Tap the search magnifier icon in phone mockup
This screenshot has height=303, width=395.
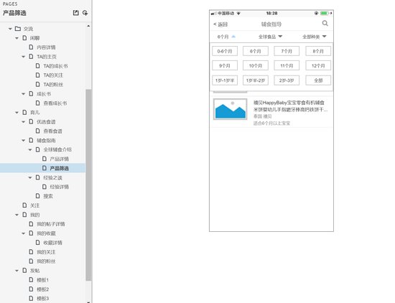[325, 24]
